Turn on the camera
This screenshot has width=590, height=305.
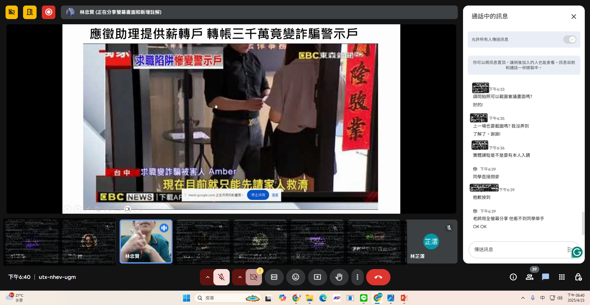pos(254,277)
